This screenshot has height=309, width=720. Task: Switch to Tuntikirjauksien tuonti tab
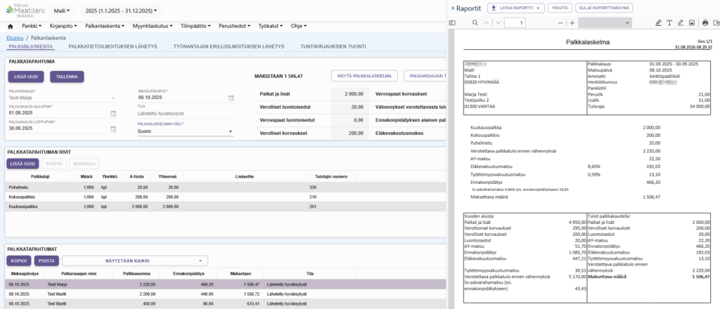pos(333,46)
